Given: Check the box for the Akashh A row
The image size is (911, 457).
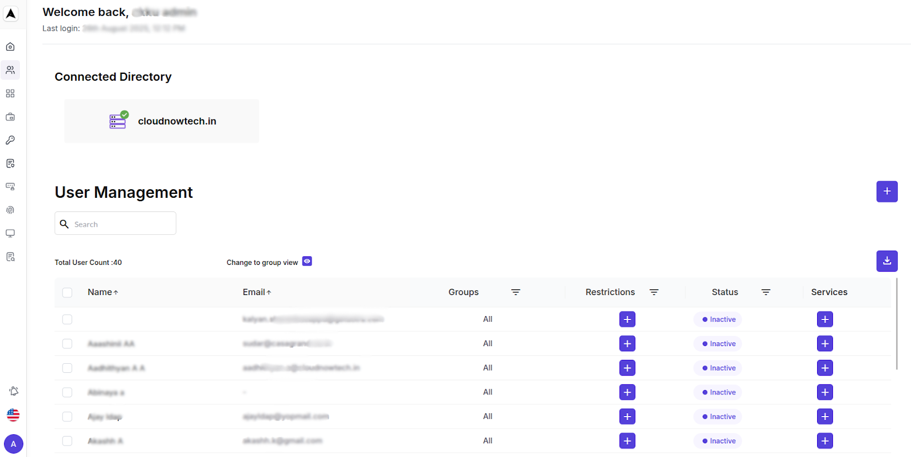Looking at the screenshot, I should (x=67, y=441).
